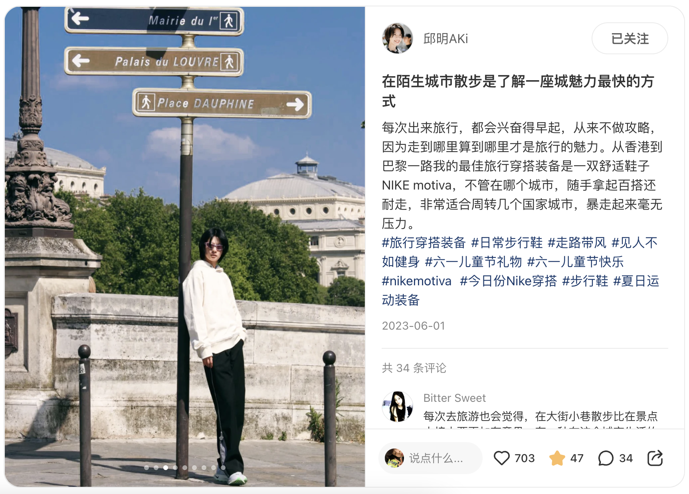The height and width of the screenshot is (494, 689).
Task: Open the #日常步行鞋 hashtag
Action: click(x=507, y=243)
